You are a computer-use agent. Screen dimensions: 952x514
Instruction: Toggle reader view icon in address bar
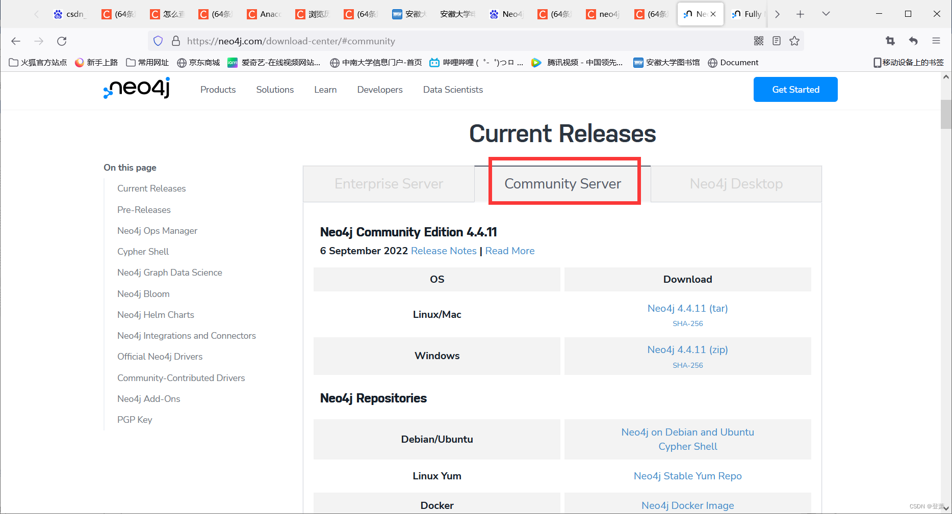[x=777, y=41]
